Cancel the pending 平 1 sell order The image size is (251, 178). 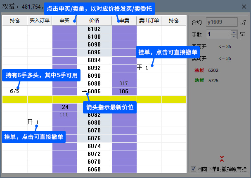143,67
